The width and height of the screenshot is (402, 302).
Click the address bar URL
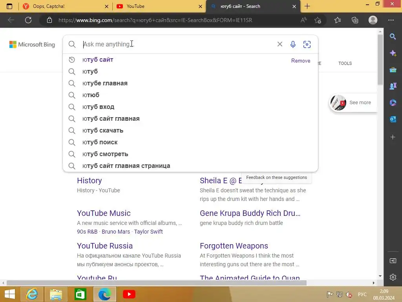coord(155,20)
